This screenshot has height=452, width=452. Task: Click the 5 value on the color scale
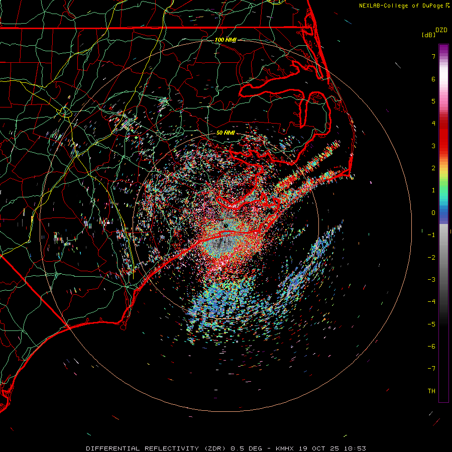[x=433, y=101]
